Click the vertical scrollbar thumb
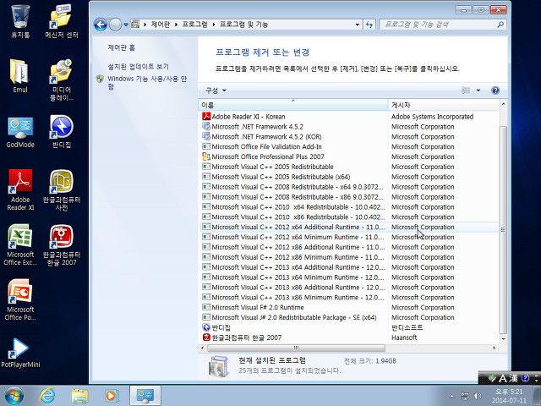Viewport: 541px width, 406px height. 503,229
